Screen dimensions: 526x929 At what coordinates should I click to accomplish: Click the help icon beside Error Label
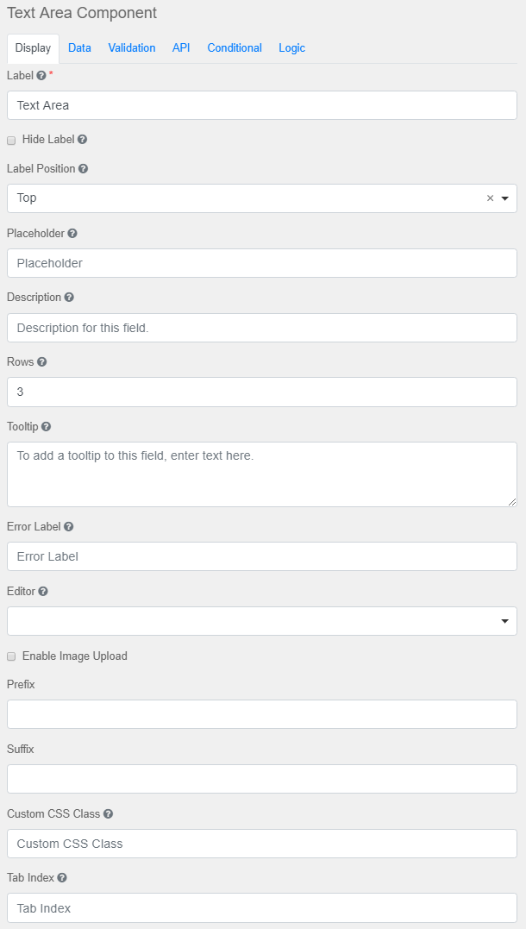coord(70,526)
